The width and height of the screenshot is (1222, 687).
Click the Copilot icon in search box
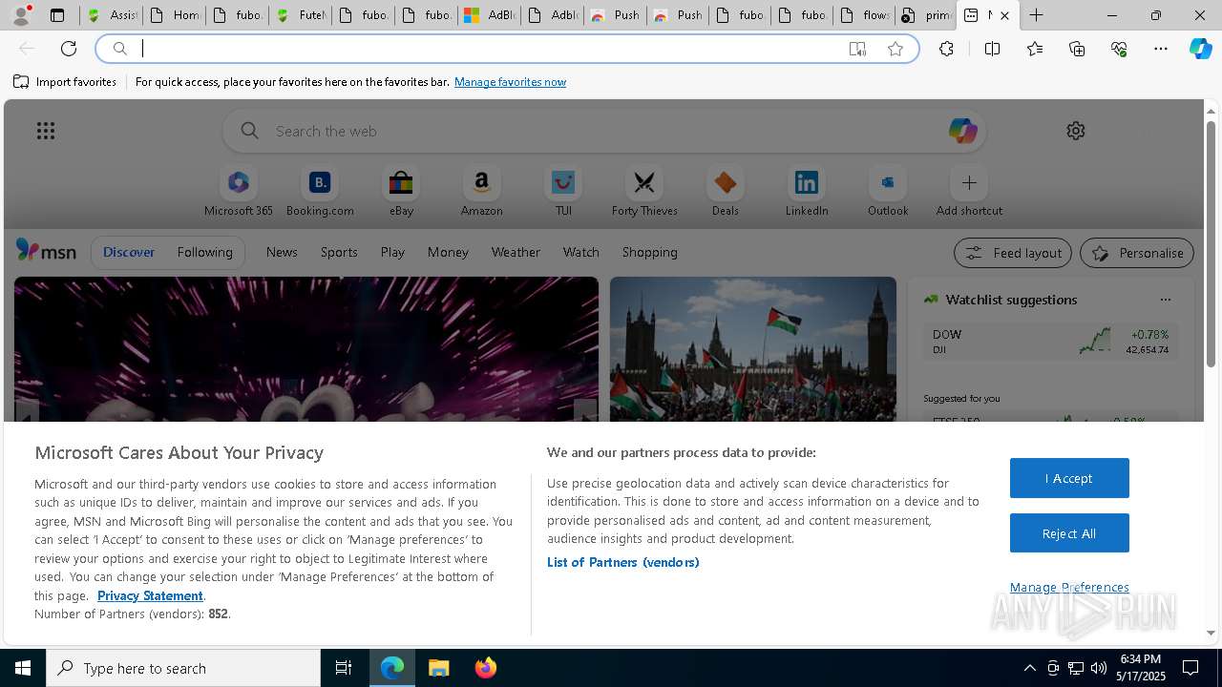click(962, 131)
